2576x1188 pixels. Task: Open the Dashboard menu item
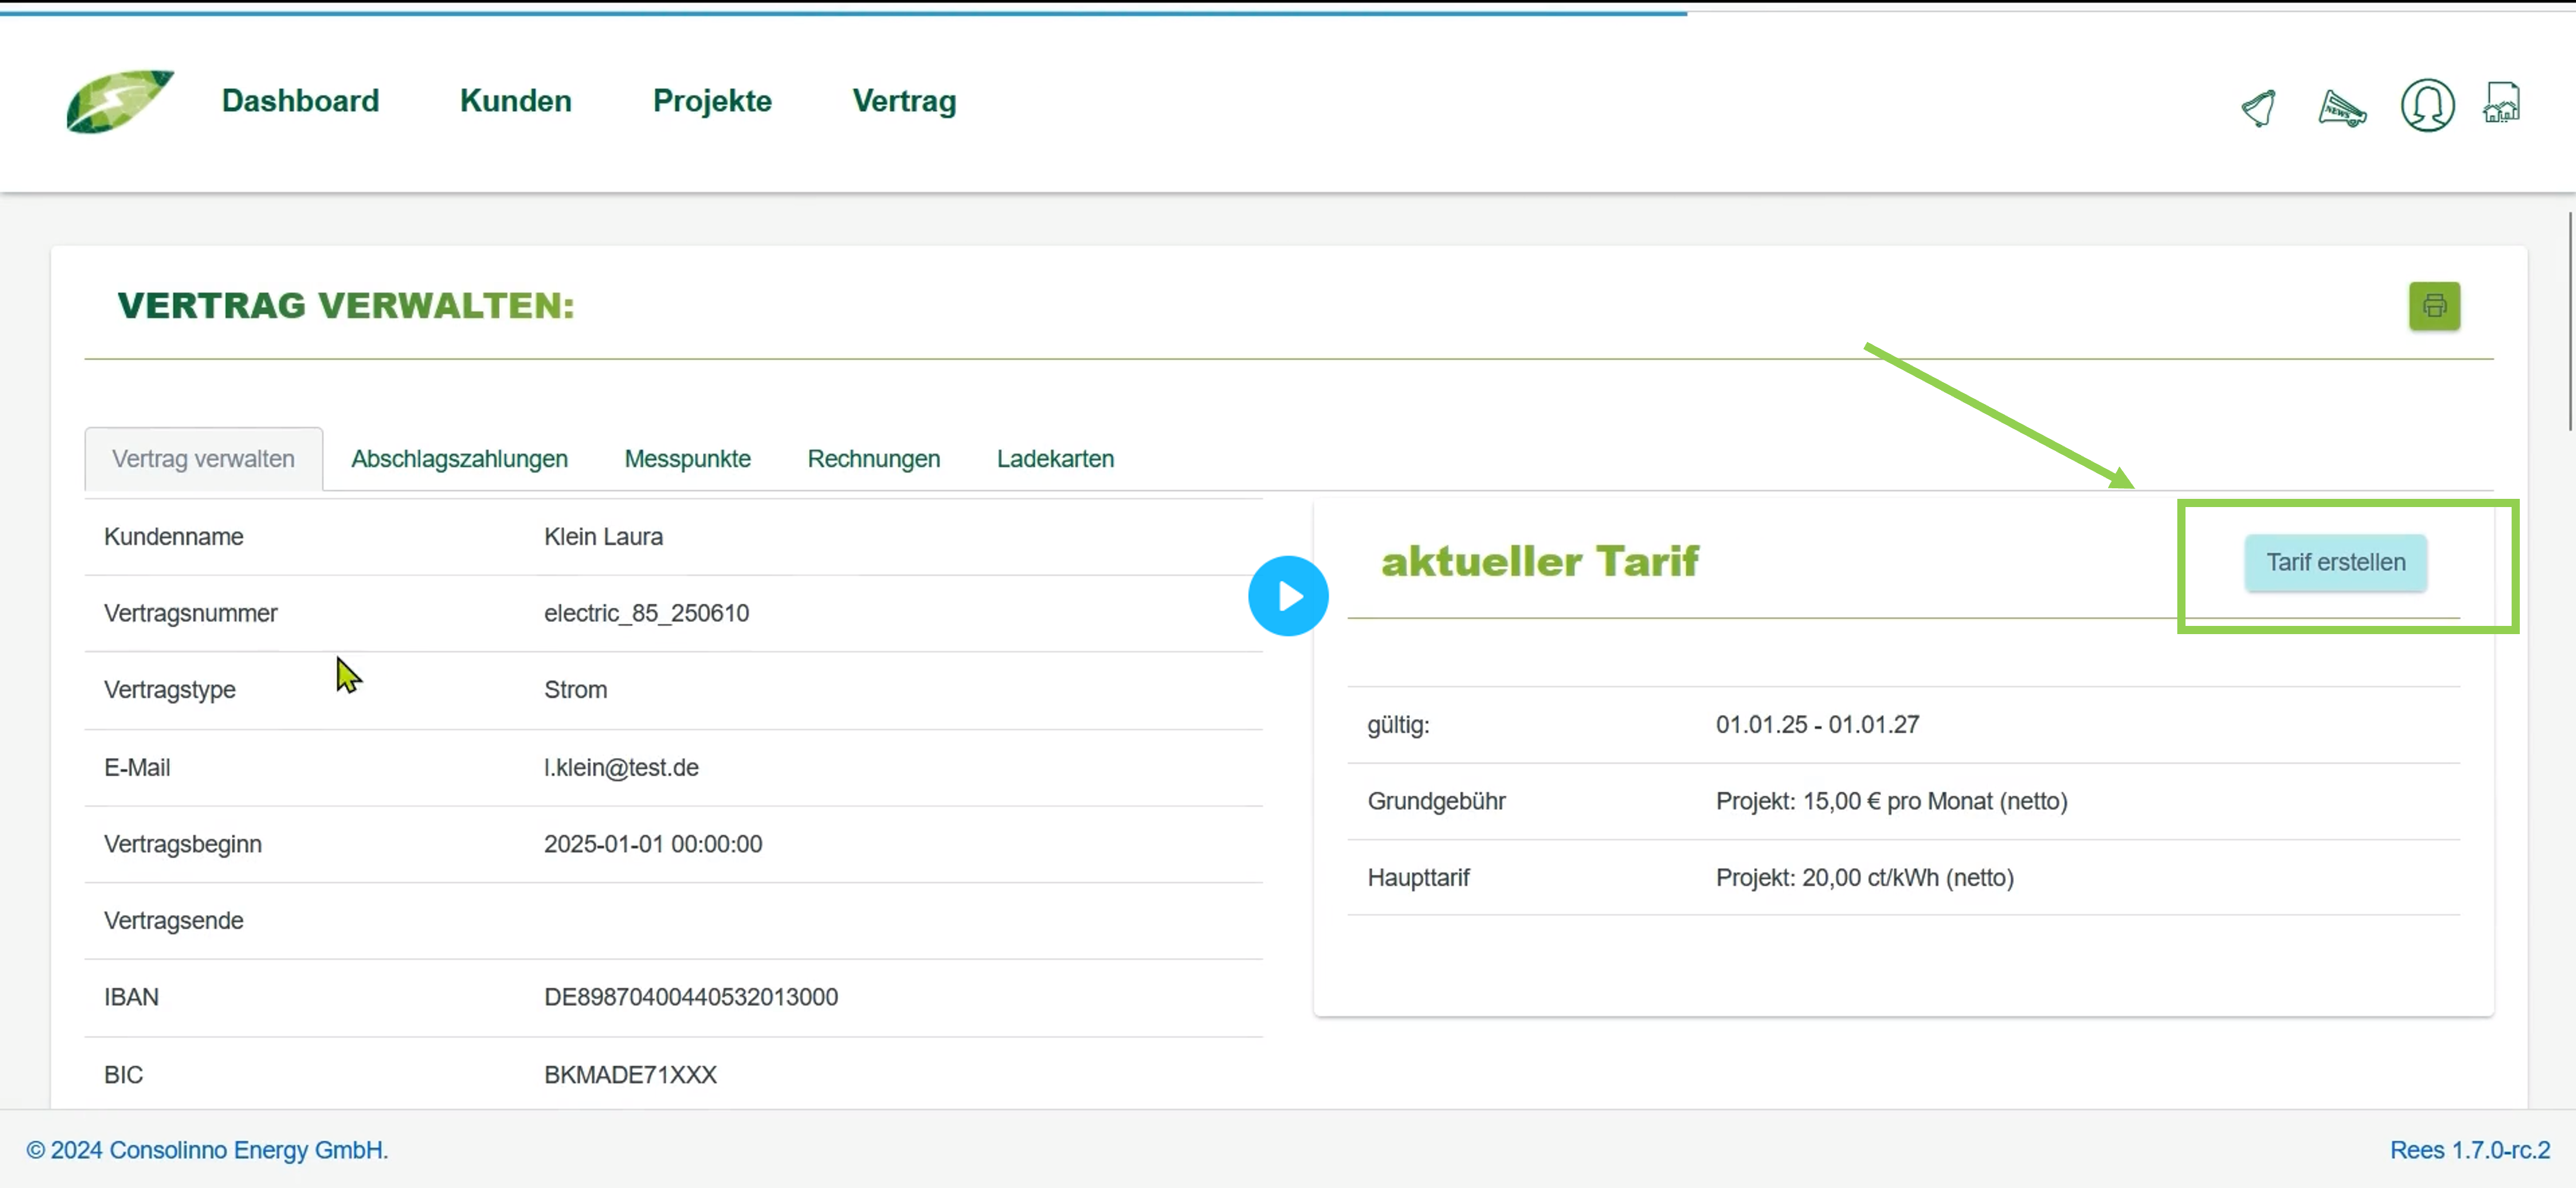[x=300, y=101]
